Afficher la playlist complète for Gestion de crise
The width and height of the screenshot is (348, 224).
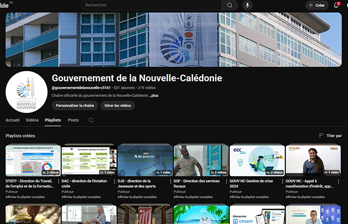pyautogui.click(x=249, y=197)
